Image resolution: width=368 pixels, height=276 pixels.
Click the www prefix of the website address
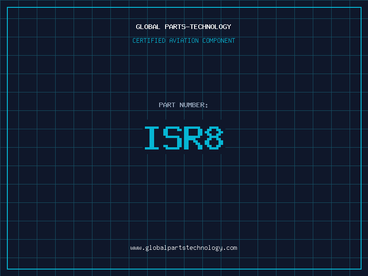[136, 247]
